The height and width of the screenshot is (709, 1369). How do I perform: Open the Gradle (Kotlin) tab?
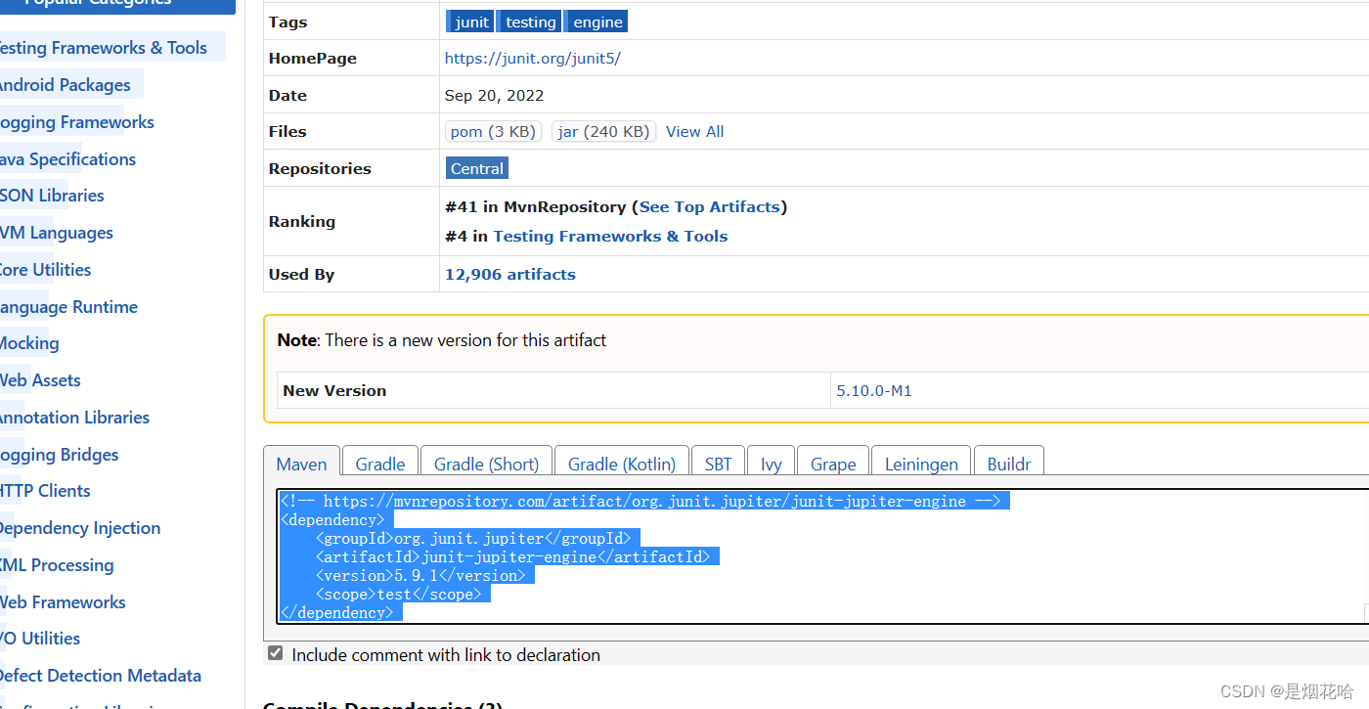coord(621,464)
